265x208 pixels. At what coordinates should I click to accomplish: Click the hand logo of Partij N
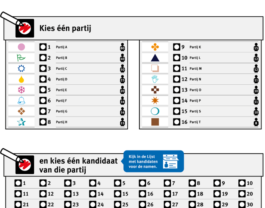click(155, 79)
